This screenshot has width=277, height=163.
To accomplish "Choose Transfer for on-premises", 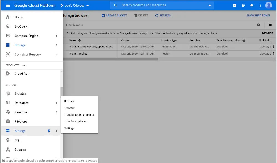I will 79,115.
